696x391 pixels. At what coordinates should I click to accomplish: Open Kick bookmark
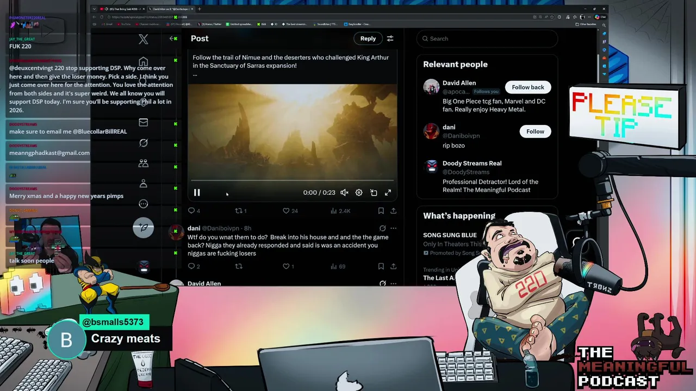[262, 24]
